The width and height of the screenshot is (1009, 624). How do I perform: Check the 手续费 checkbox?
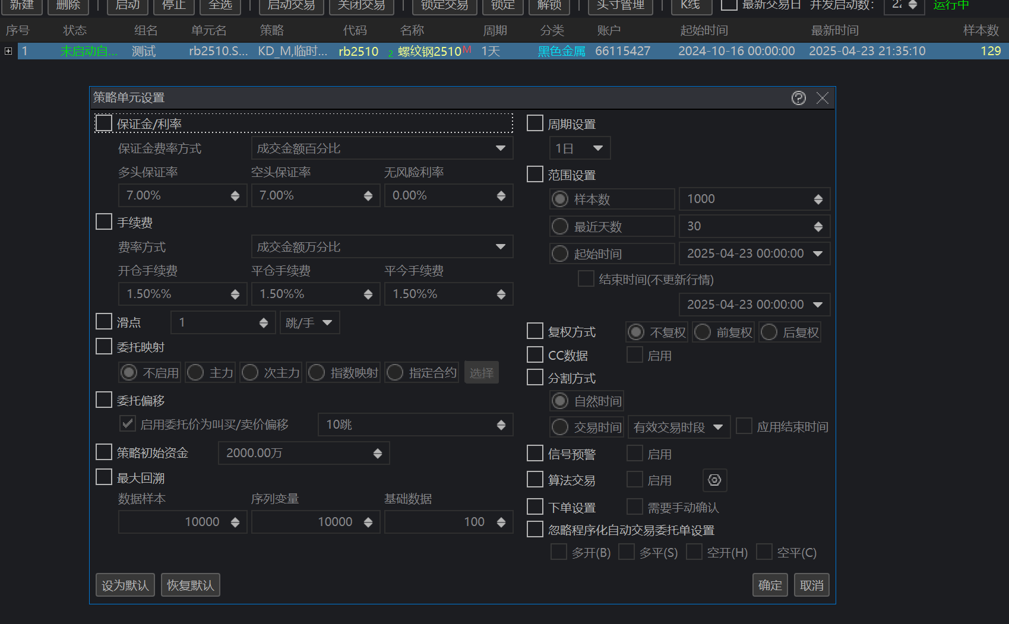coord(104,222)
